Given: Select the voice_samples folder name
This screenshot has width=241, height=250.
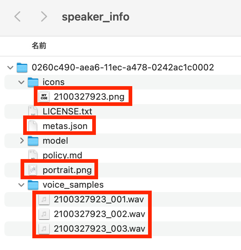Looking at the screenshot, I should click(x=73, y=185).
